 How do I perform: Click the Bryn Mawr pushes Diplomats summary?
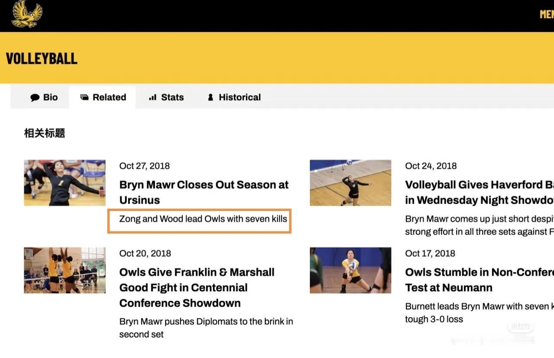[x=206, y=328]
